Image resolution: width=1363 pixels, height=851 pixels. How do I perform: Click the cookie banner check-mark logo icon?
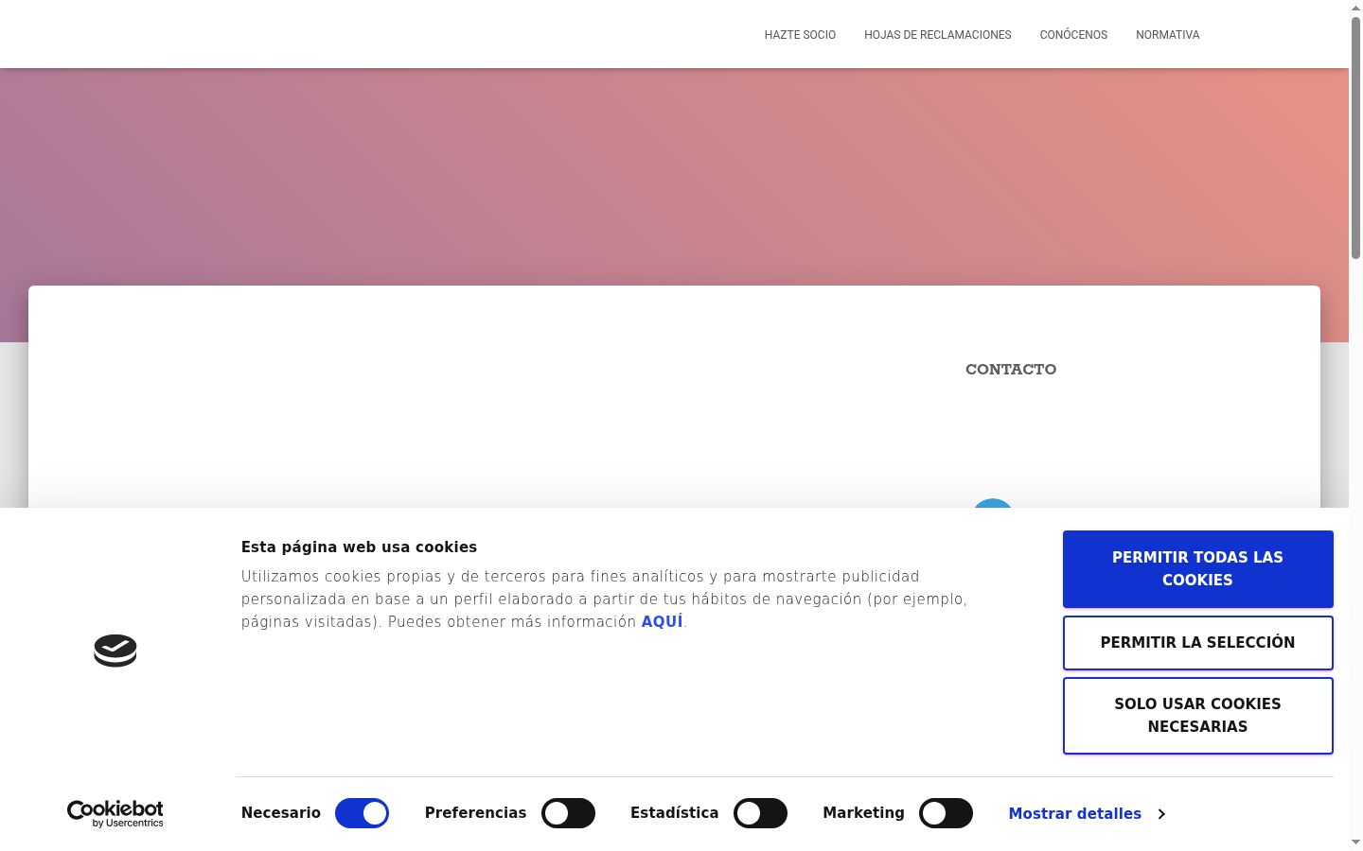coord(115,651)
